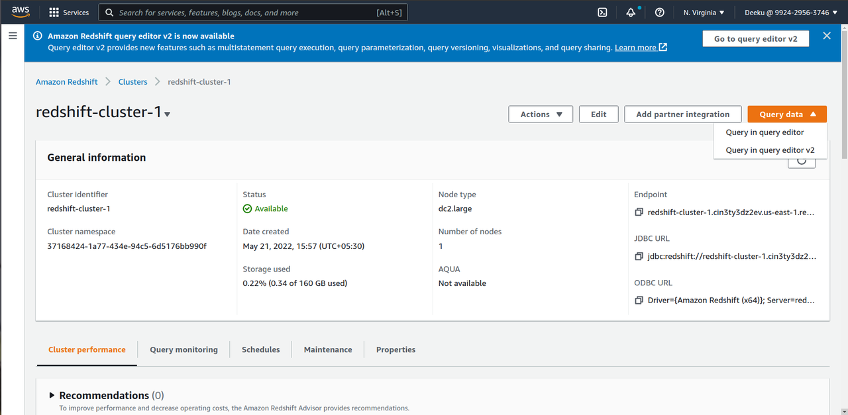Open the AWS home logo
This screenshot has width=848, height=415.
pyautogui.click(x=20, y=12)
